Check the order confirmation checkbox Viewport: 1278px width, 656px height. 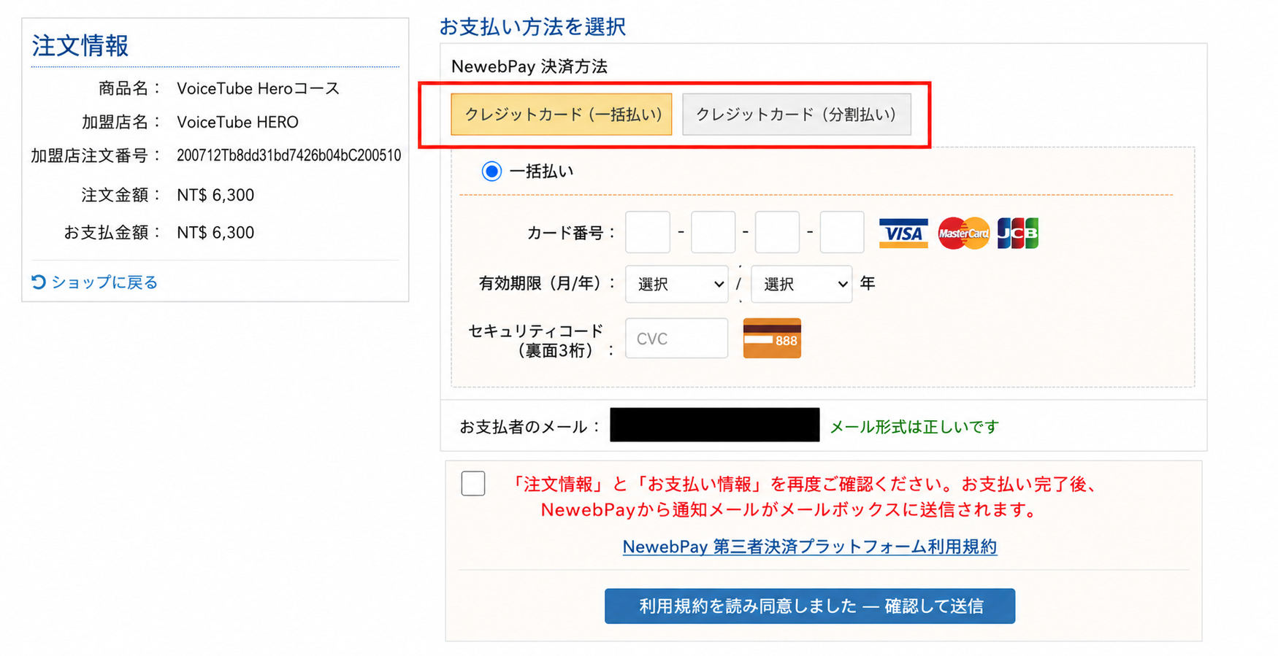(473, 484)
